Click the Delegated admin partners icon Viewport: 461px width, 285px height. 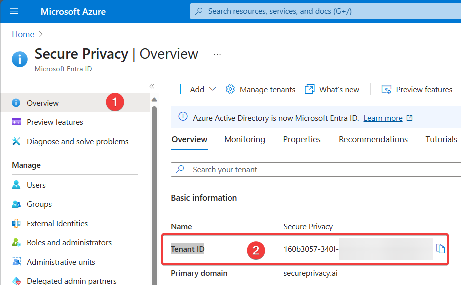coord(16,281)
